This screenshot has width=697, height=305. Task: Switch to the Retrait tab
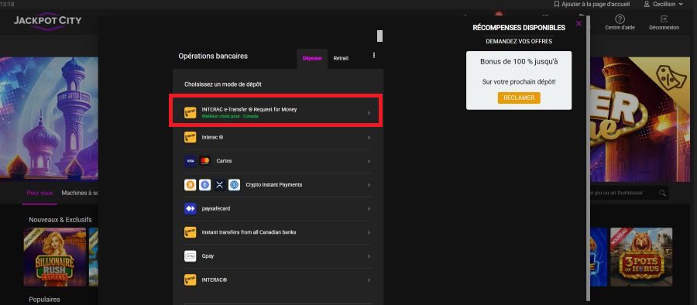pyautogui.click(x=341, y=58)
